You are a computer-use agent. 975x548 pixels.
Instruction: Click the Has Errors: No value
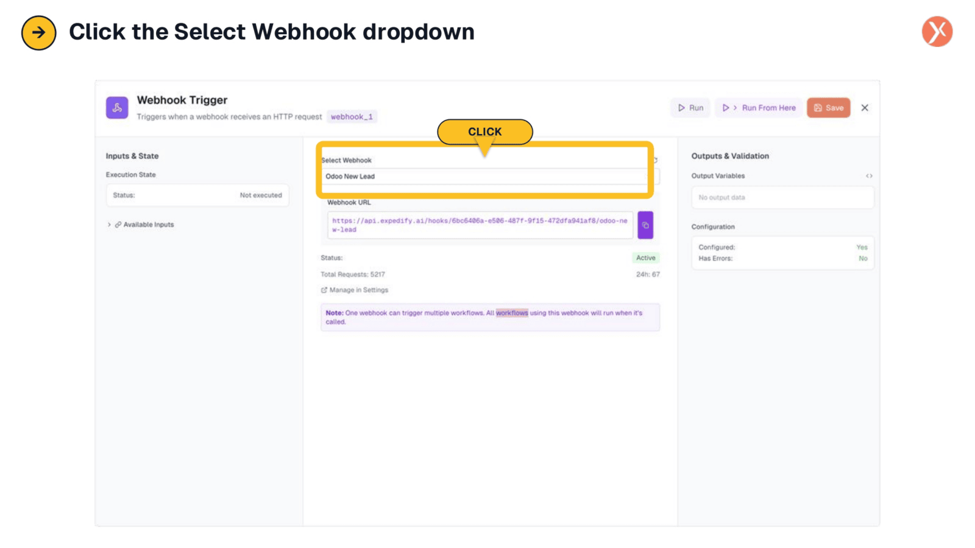point(863,258)
